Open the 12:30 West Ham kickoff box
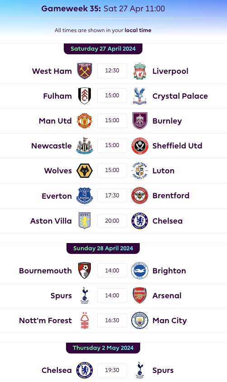This screenshot has height=382, width=227. 112,71
